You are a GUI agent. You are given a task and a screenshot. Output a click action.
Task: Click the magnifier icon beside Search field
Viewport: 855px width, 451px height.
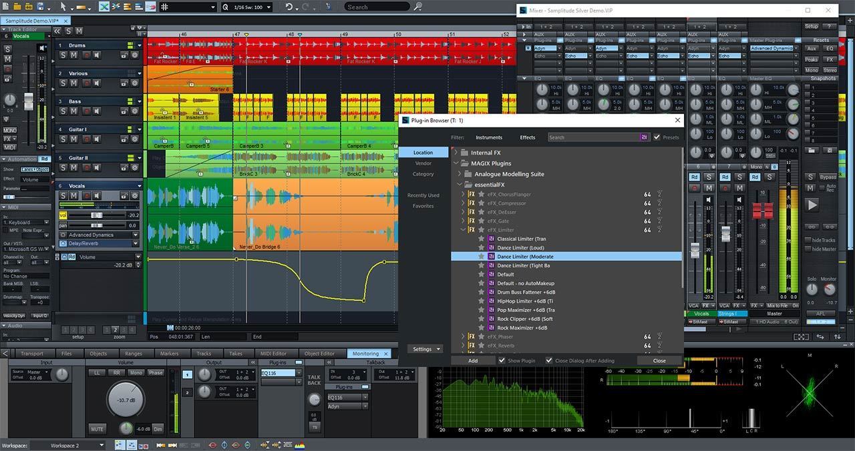click(417, 7)
